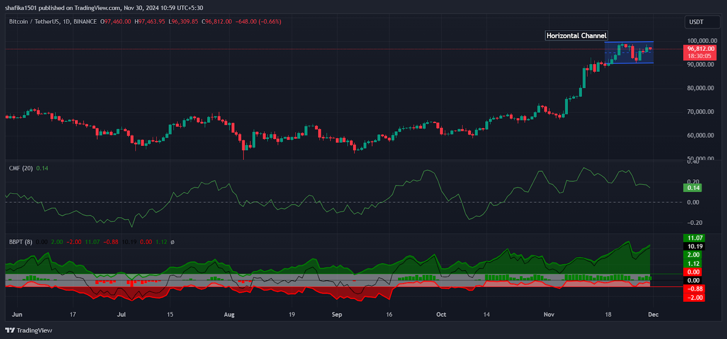Open the USDT currency selector
The height and width of the screenshot is (339, 727).
pyautogui.click(x=702, y=22)
